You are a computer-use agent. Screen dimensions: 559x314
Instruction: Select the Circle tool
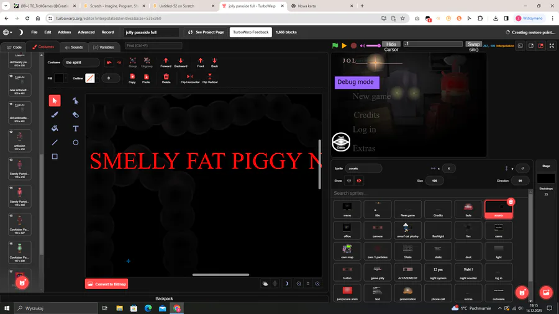(x=76, y=142)
